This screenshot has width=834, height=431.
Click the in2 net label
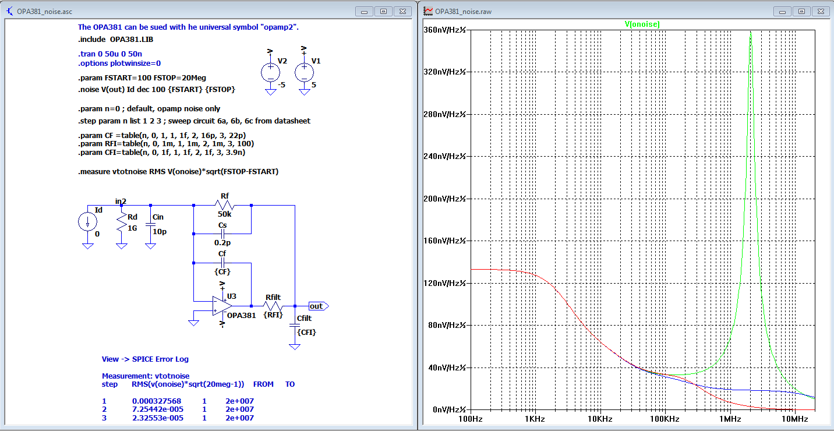pos(121,201)
